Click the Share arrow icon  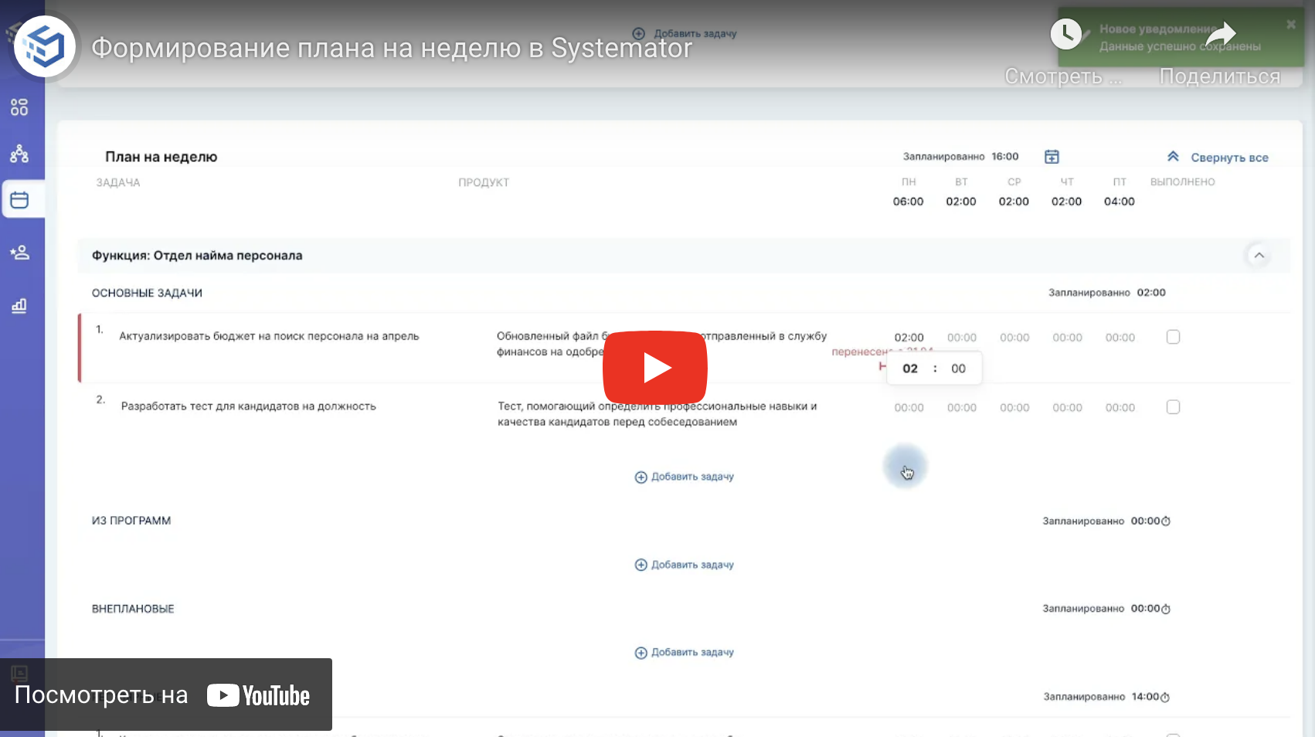pos(1221,34)
